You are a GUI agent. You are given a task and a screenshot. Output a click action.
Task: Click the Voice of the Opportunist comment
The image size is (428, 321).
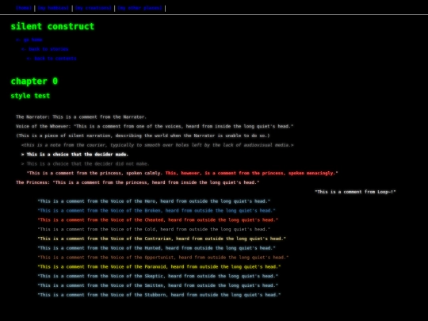[x=163, y=258]
